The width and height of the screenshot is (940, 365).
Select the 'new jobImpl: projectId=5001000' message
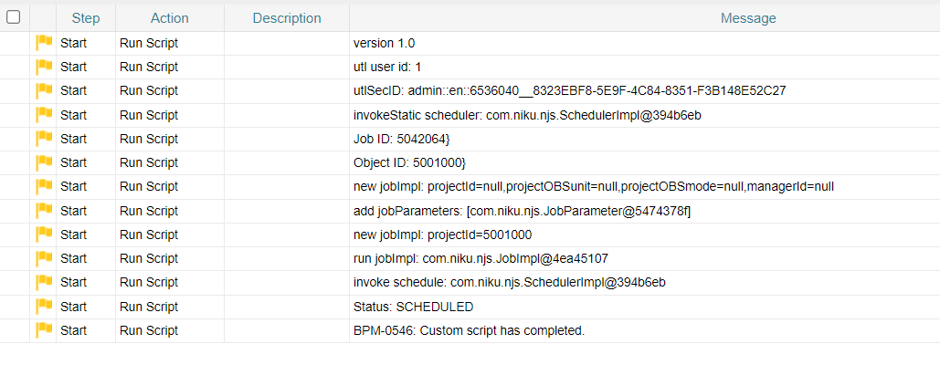coord(442,235)
